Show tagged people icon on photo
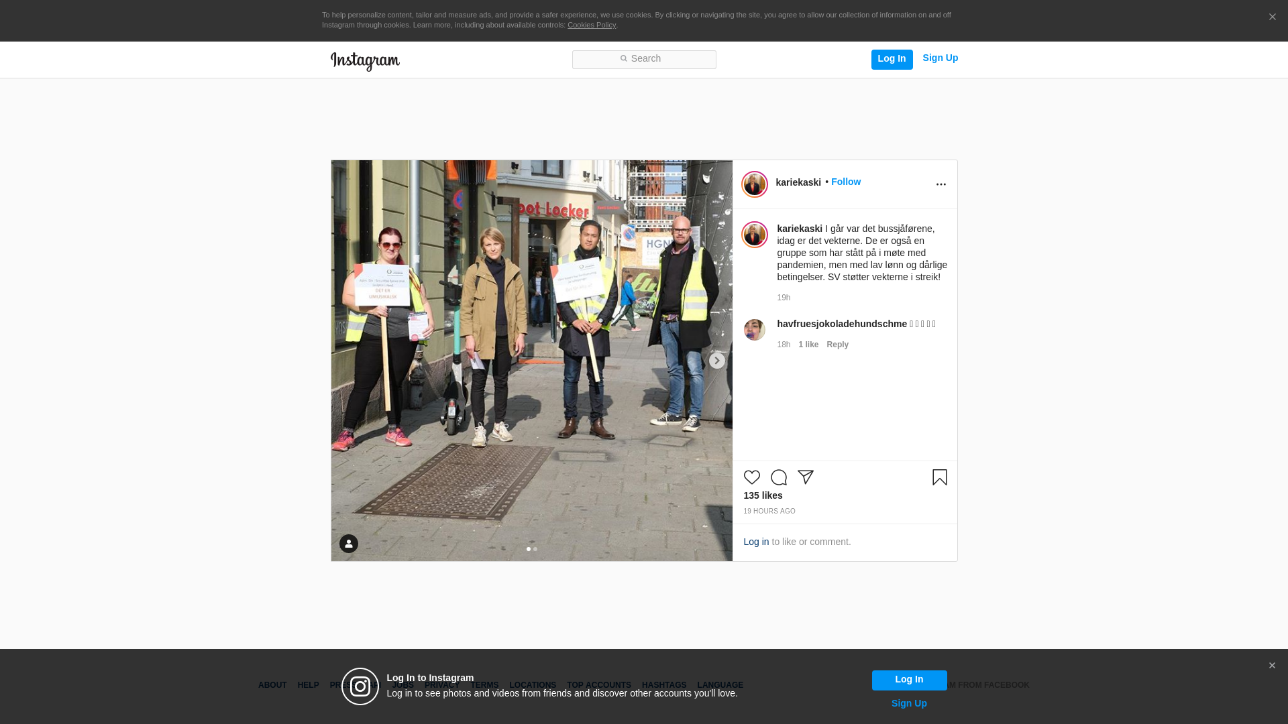Screen dimensions: 1288x724 pos(348,544)
